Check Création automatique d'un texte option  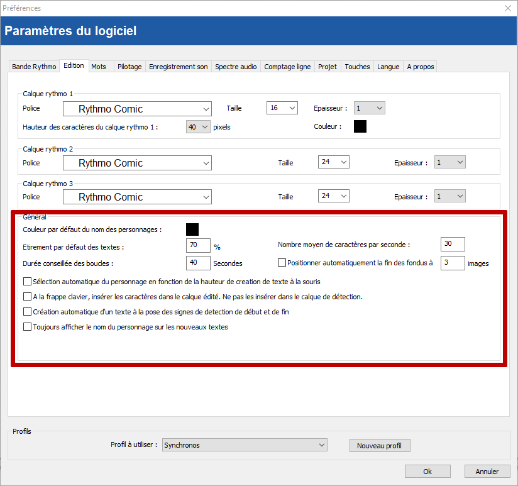27,312
